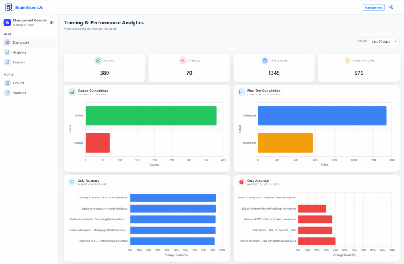Click the hardest Quiz Accuracy pie icon
The image size is (404, 264).
point(241,182)
